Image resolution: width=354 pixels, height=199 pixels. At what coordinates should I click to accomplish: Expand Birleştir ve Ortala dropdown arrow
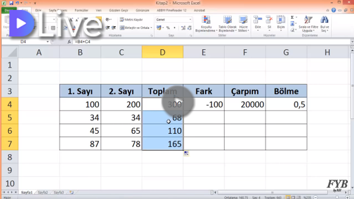click(151, 28)
